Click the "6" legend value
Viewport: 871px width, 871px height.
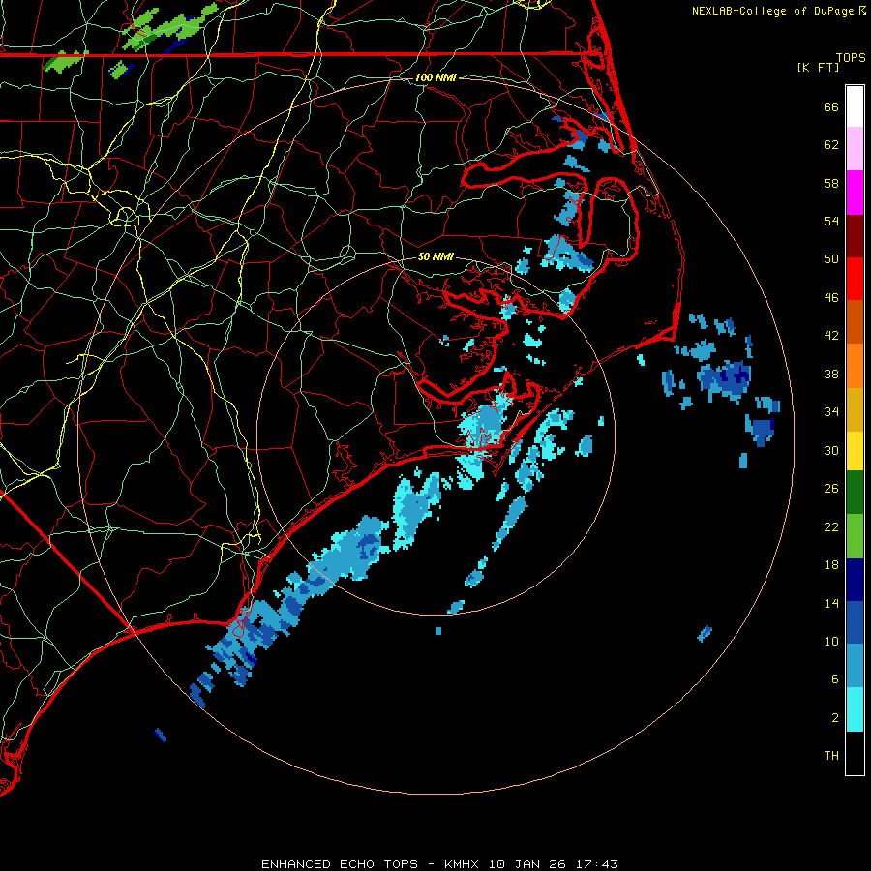click(x=835, y=679)
